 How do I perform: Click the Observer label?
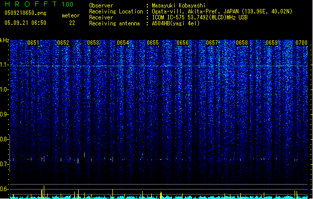[101, 5]
